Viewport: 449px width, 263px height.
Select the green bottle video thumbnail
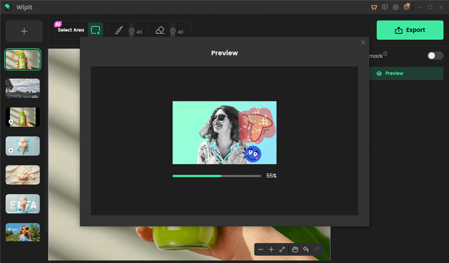tap(22, 117)
